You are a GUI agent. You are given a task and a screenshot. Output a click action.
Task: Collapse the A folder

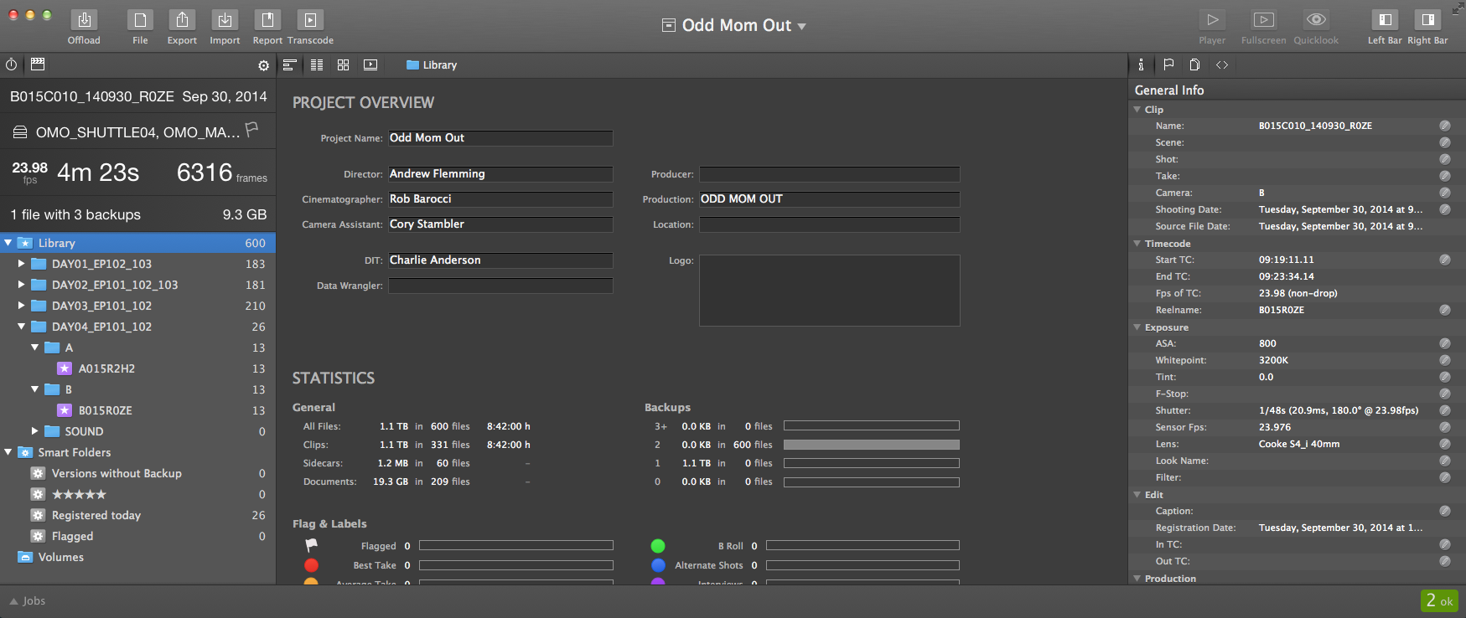[x=34, y=348]
